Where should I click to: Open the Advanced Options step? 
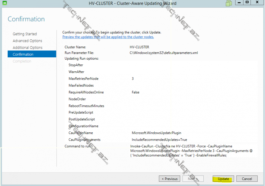pos(27,41)
